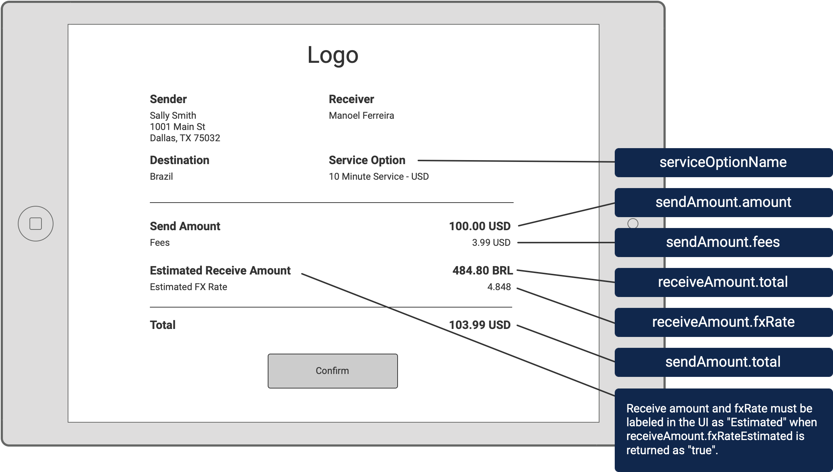This screenshot has width=833, height=472.
Task: Click the sender name Sally Smith
Action: pyautogui.click(x=173, y=115)
